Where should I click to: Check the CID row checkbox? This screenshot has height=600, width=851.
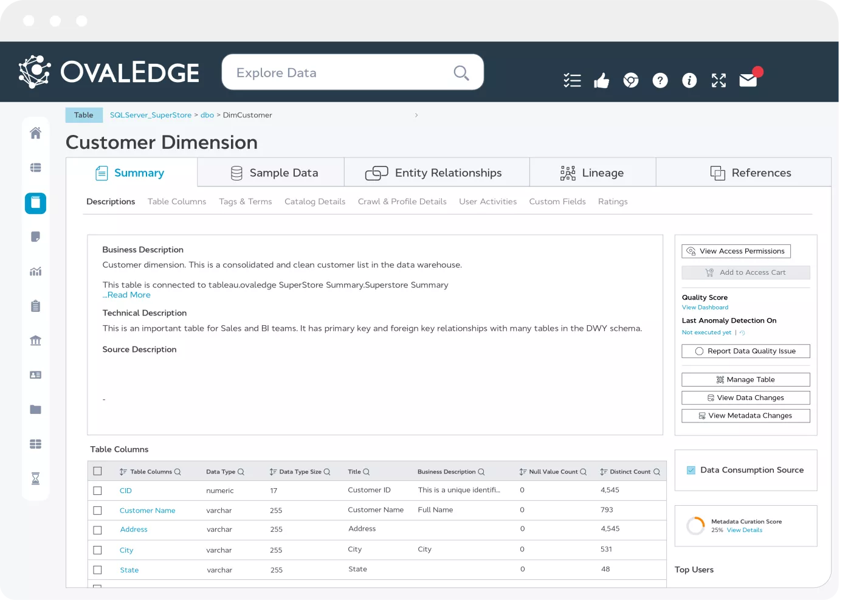(98, 491)
